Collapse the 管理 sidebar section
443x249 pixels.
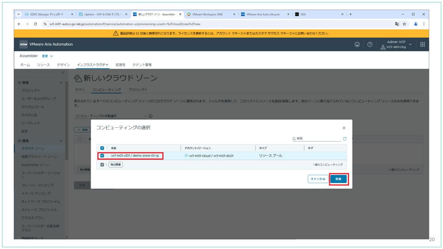[61, 83]
